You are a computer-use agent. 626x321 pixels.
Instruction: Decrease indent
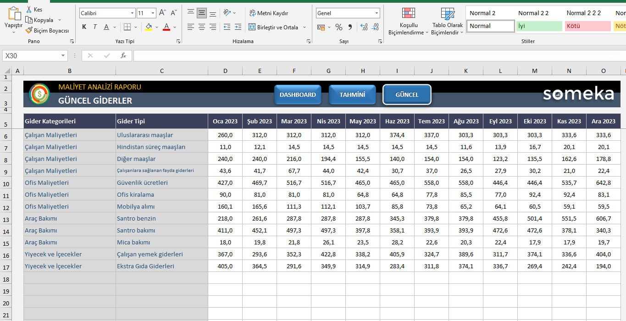[x=227, y=27]
